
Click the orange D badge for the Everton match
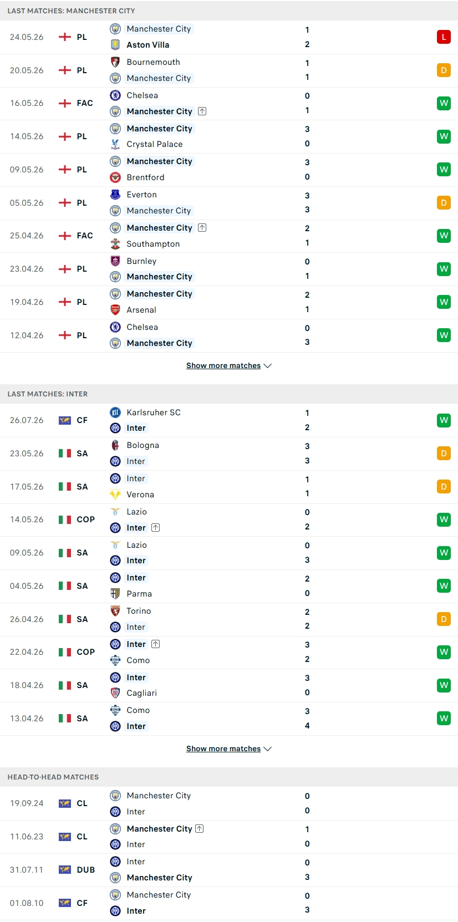tap(444, 203)
